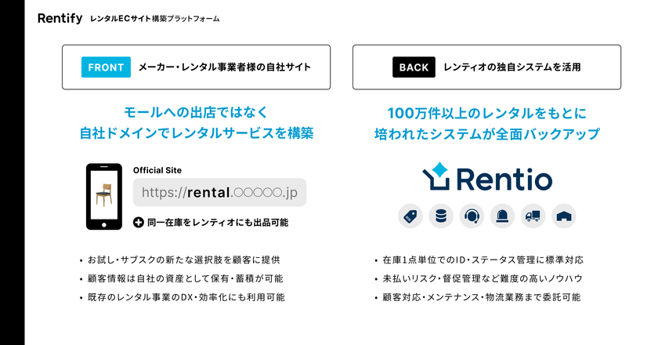Select the delivery truck icon
Image resolution: width=658 pixels, height=345 pixels.
point(533,216)
